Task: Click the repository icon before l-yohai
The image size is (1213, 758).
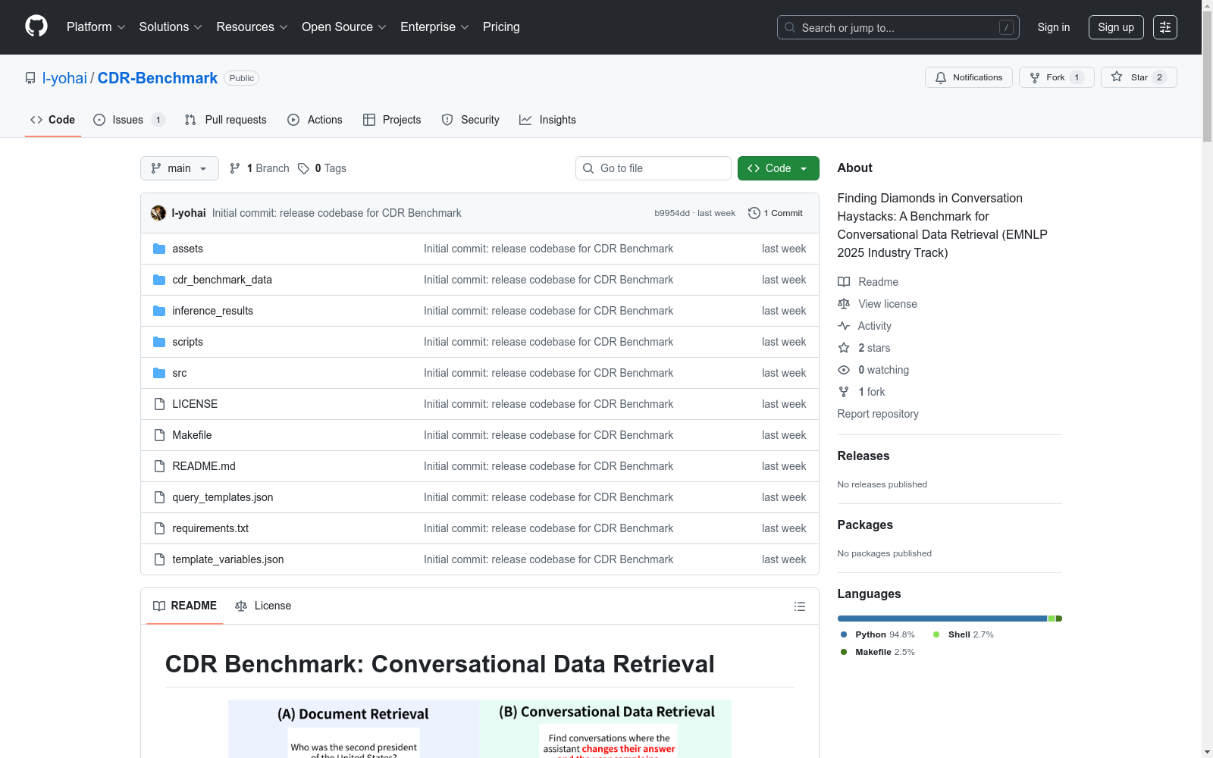Action: pyautogui.click(x=30, y=78)
